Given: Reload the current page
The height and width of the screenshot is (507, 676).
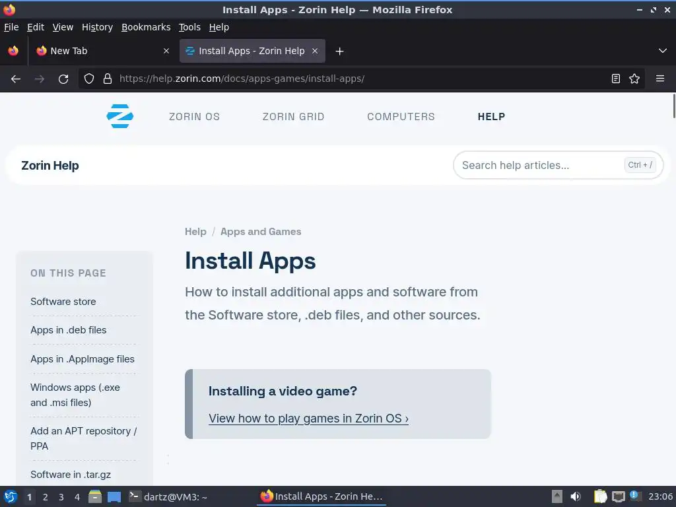Looking at the screenshot, I should point(63,79).
